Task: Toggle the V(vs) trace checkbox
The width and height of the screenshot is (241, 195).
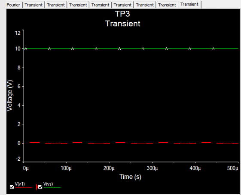Action: (40, 186)
